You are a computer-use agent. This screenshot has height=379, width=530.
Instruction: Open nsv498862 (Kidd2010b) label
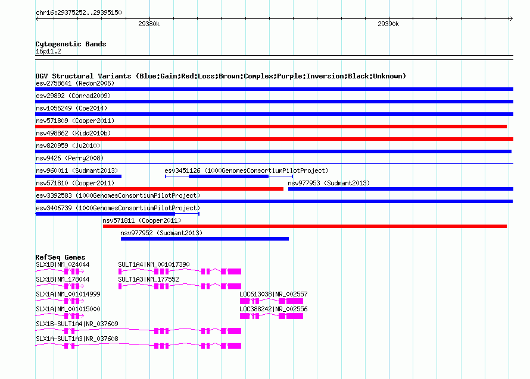click(x=73, y=133)
